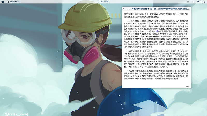Follow the footnote [4] link

pyautogui.click(x=157, y=31)
